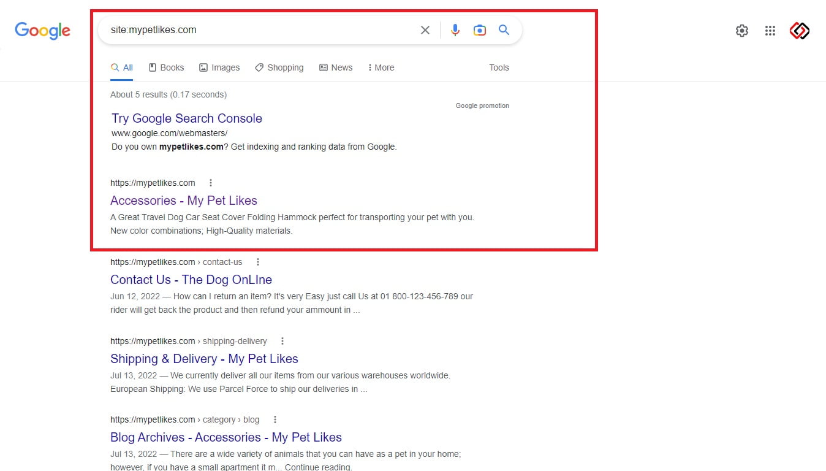Image resolution: width=826 pixels, height=471 pixels.
Task: Switch to the All results tab
Action: [122, 67]
